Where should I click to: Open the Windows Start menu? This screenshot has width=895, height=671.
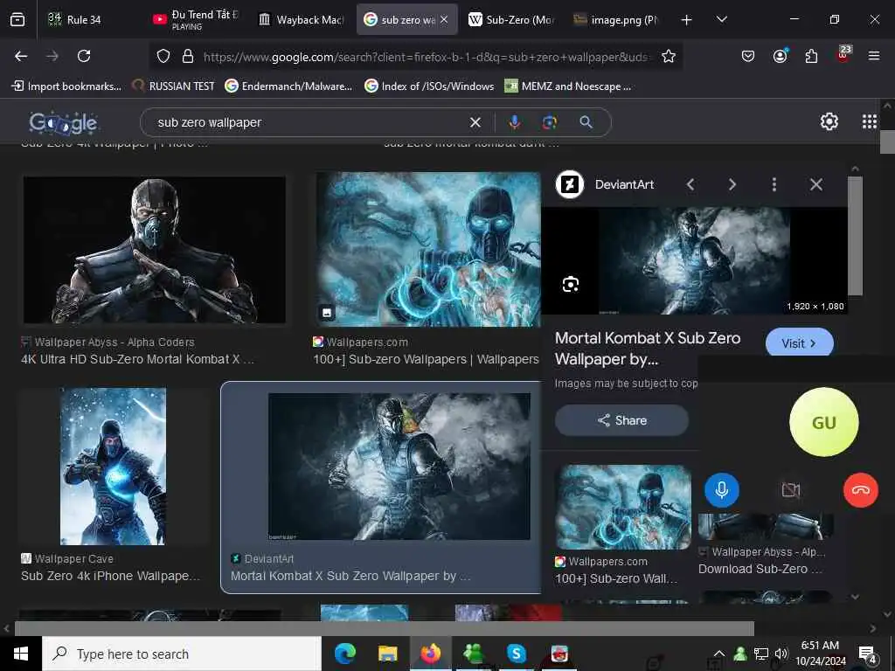[x=21, y=654]
